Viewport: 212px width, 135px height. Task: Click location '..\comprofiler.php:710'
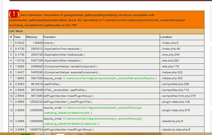pos(174,90)
